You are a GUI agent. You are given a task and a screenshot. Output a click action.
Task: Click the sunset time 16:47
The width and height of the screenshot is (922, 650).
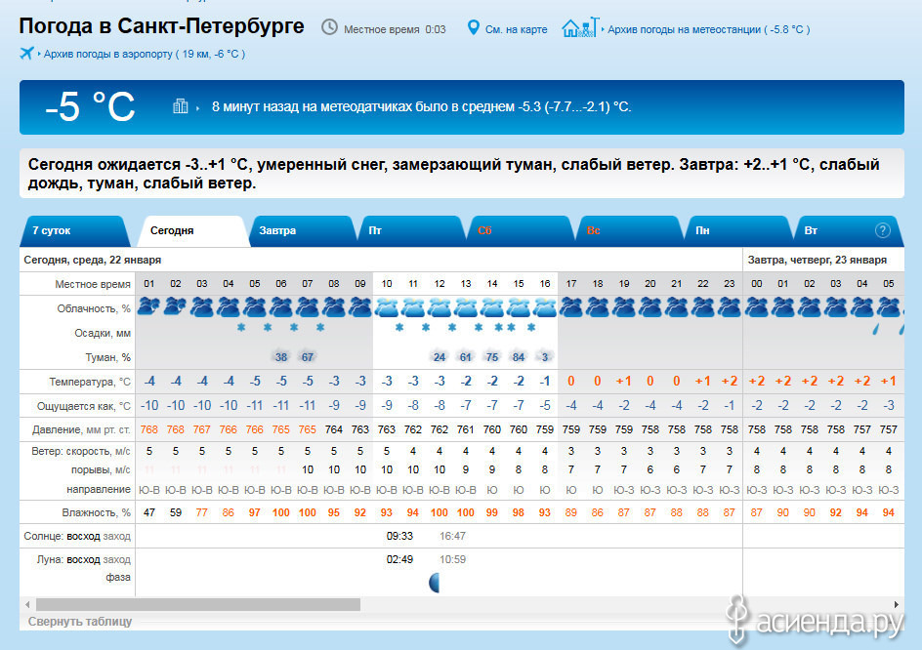point(452,536)
